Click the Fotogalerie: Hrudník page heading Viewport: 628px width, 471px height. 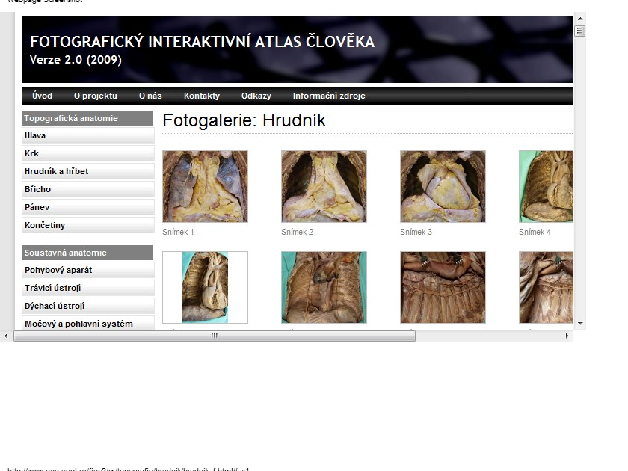(x=244, y=120)
